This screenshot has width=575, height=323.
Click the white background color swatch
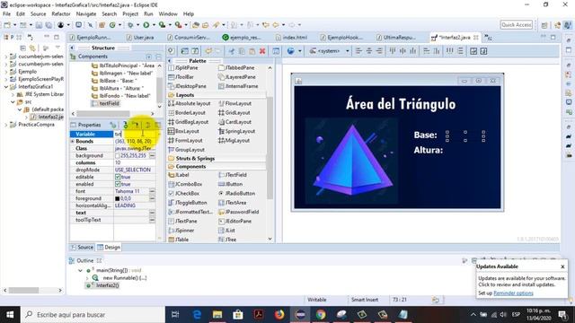[x=118, y=155]
